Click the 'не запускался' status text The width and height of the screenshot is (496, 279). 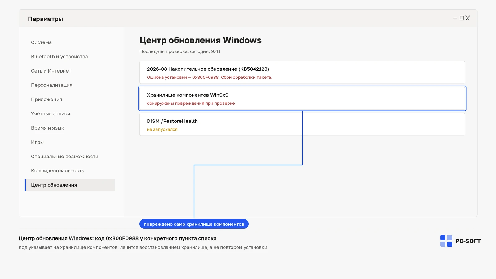(x=162, y=130)
